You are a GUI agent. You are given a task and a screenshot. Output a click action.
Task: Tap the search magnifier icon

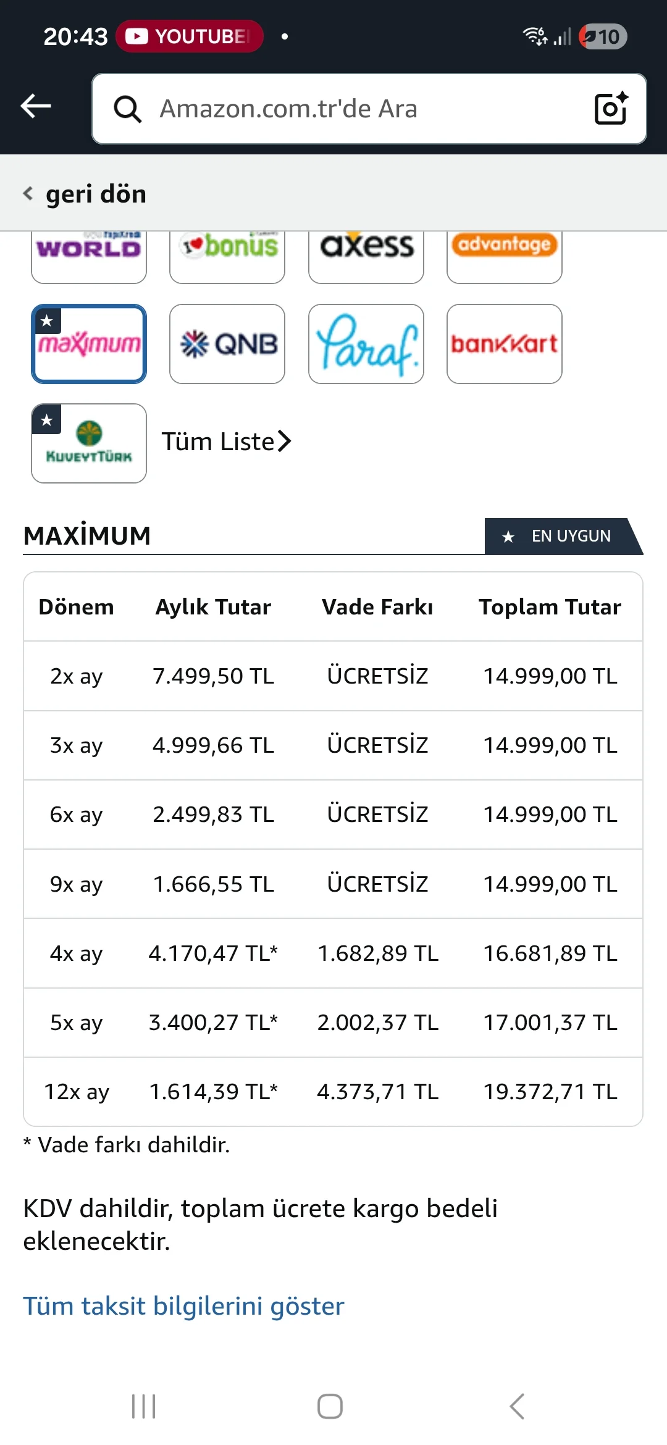coord(128,109)
